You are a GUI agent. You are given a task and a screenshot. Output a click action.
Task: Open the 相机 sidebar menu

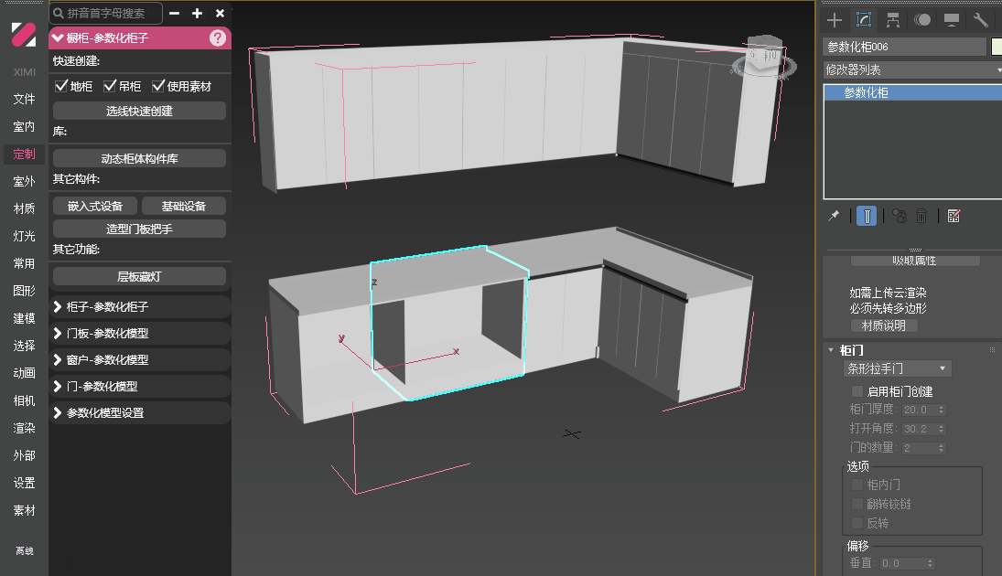click(x=25, y=400)
